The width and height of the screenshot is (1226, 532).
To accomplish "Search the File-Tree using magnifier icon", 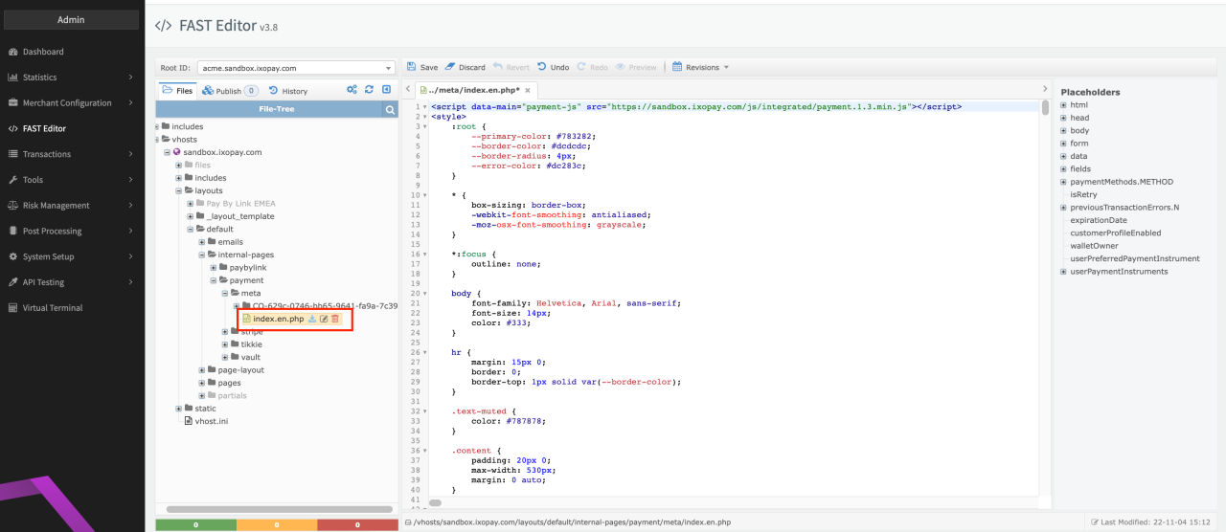I will 390,110.
